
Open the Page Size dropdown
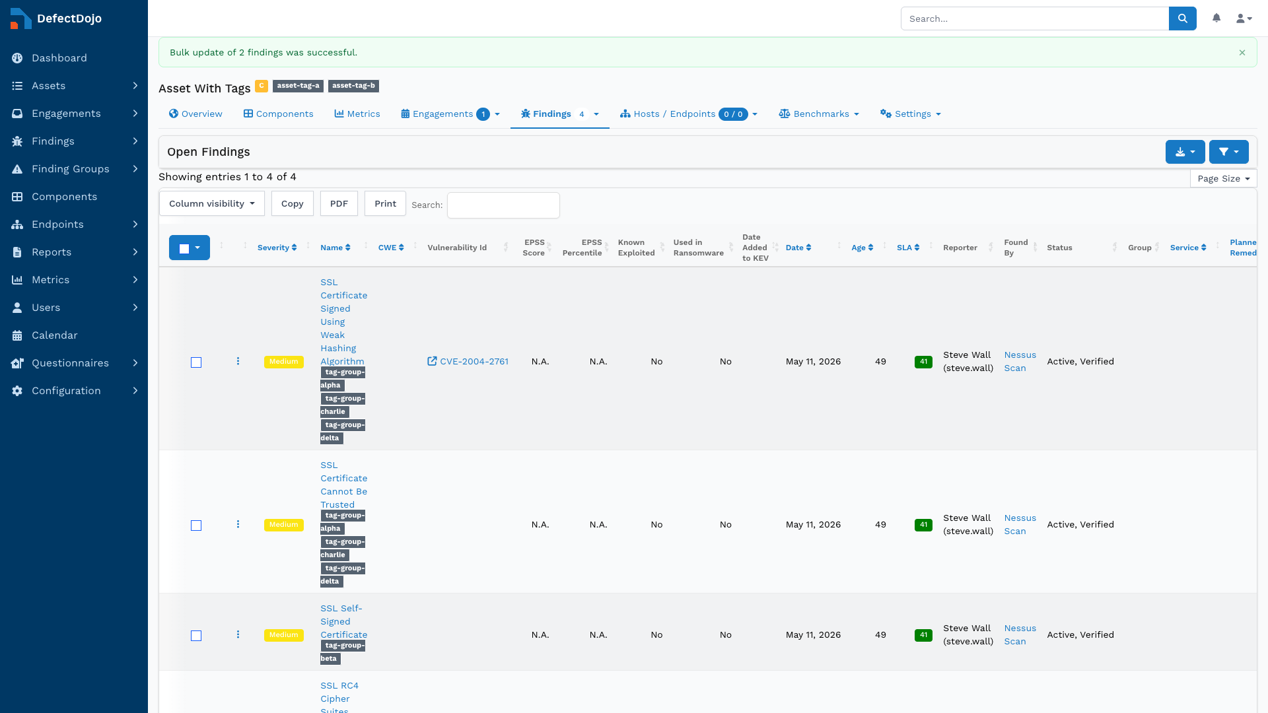[1223, 178]
